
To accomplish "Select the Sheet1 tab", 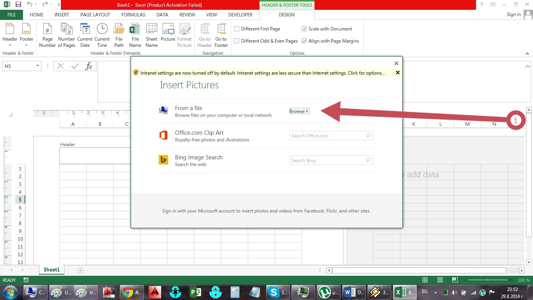I will point(52,270).
